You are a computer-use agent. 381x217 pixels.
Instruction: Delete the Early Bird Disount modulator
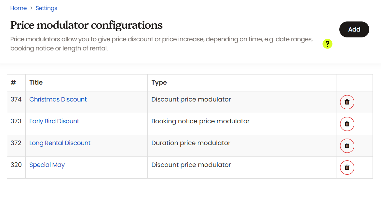(347, 124)
